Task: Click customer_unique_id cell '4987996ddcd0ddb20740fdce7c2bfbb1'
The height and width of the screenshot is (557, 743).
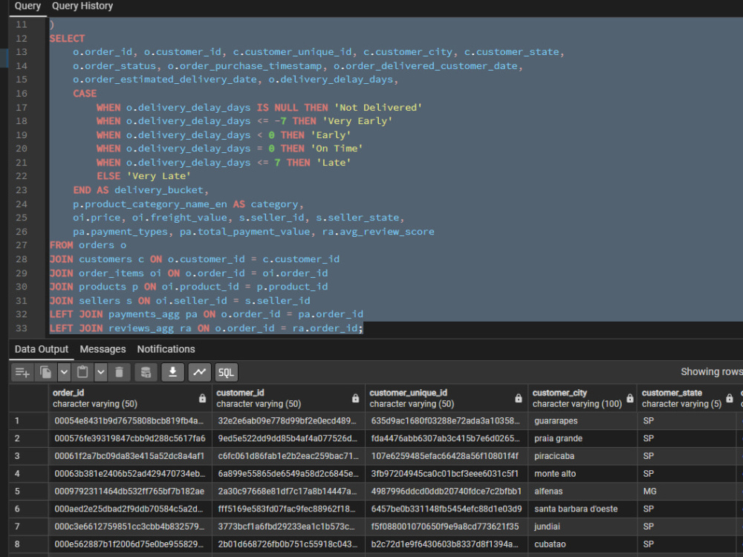Action: 447,492
